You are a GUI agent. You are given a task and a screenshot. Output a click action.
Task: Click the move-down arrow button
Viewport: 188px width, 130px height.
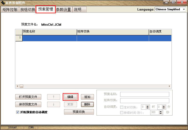tap(54, 104)
